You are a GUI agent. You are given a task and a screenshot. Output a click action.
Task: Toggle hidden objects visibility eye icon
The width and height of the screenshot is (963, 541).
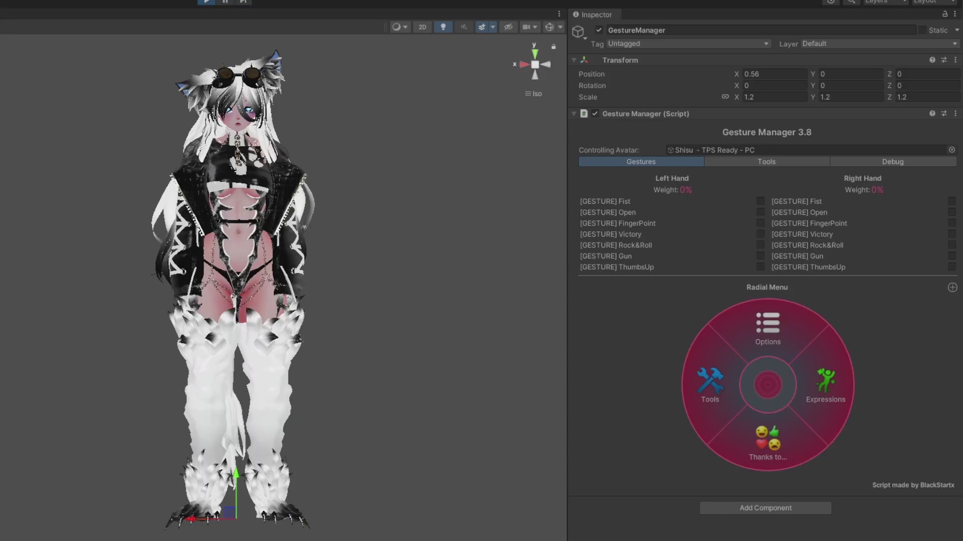(508, 27)
